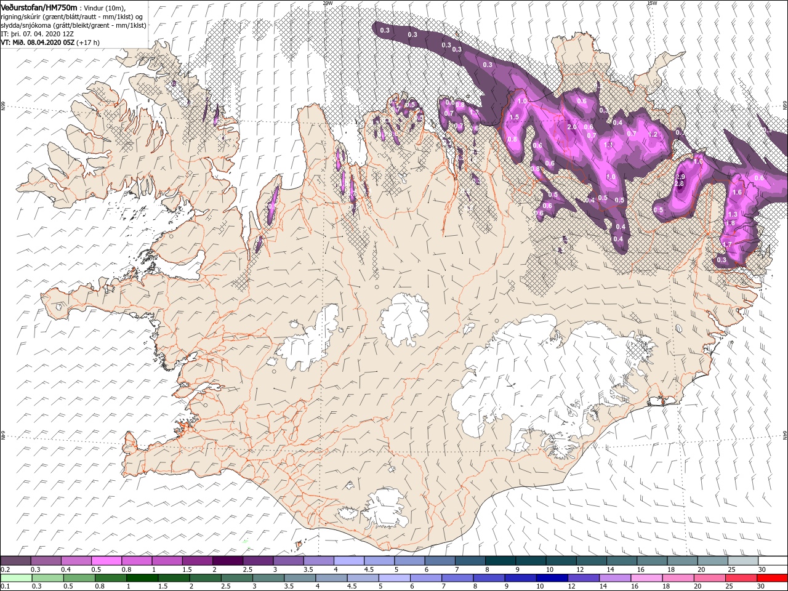788x591 pixels.
Task: Click the 16 label on the rain scale
Action: click(634, 587)
